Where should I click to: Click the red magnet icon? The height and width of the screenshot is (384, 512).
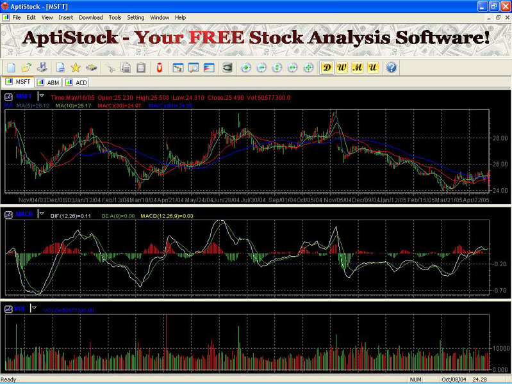pyautogui.click(x=160, y=68)
